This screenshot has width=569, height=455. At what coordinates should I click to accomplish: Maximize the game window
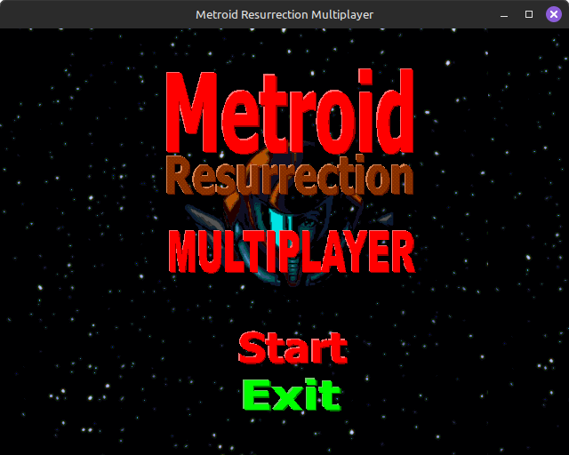coord(529,14)
